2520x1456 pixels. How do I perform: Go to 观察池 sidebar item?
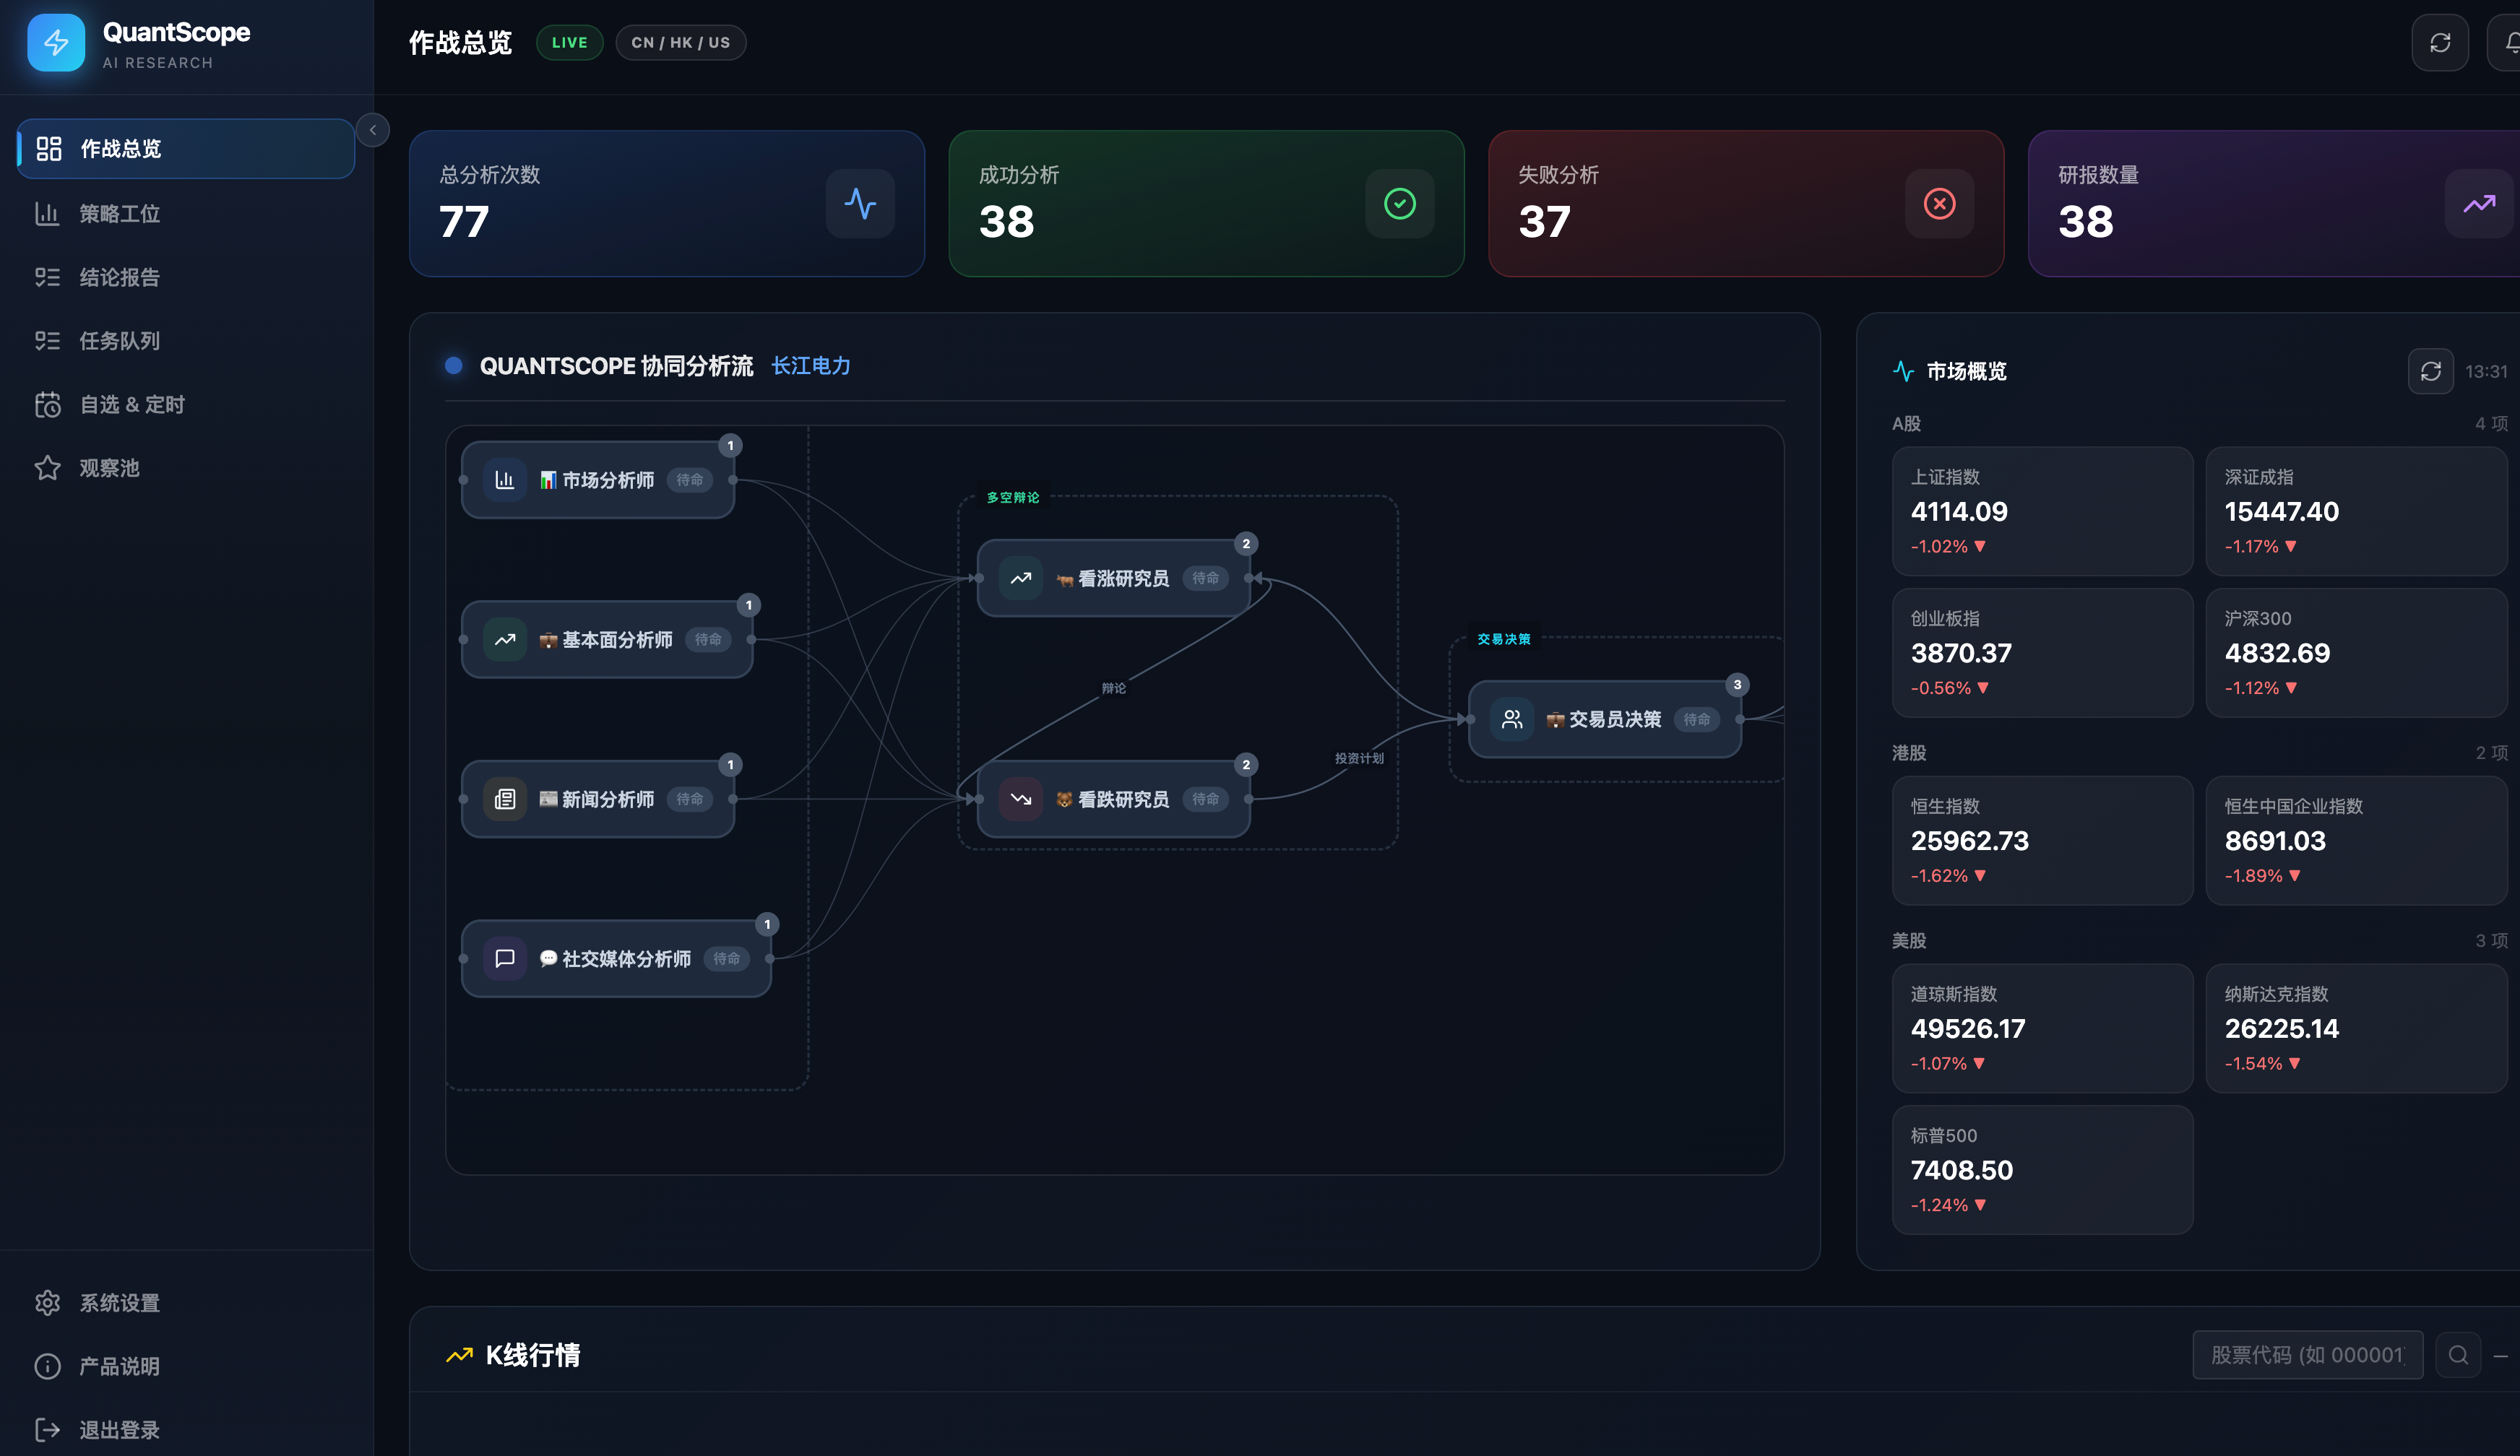(x=186, y=468)
